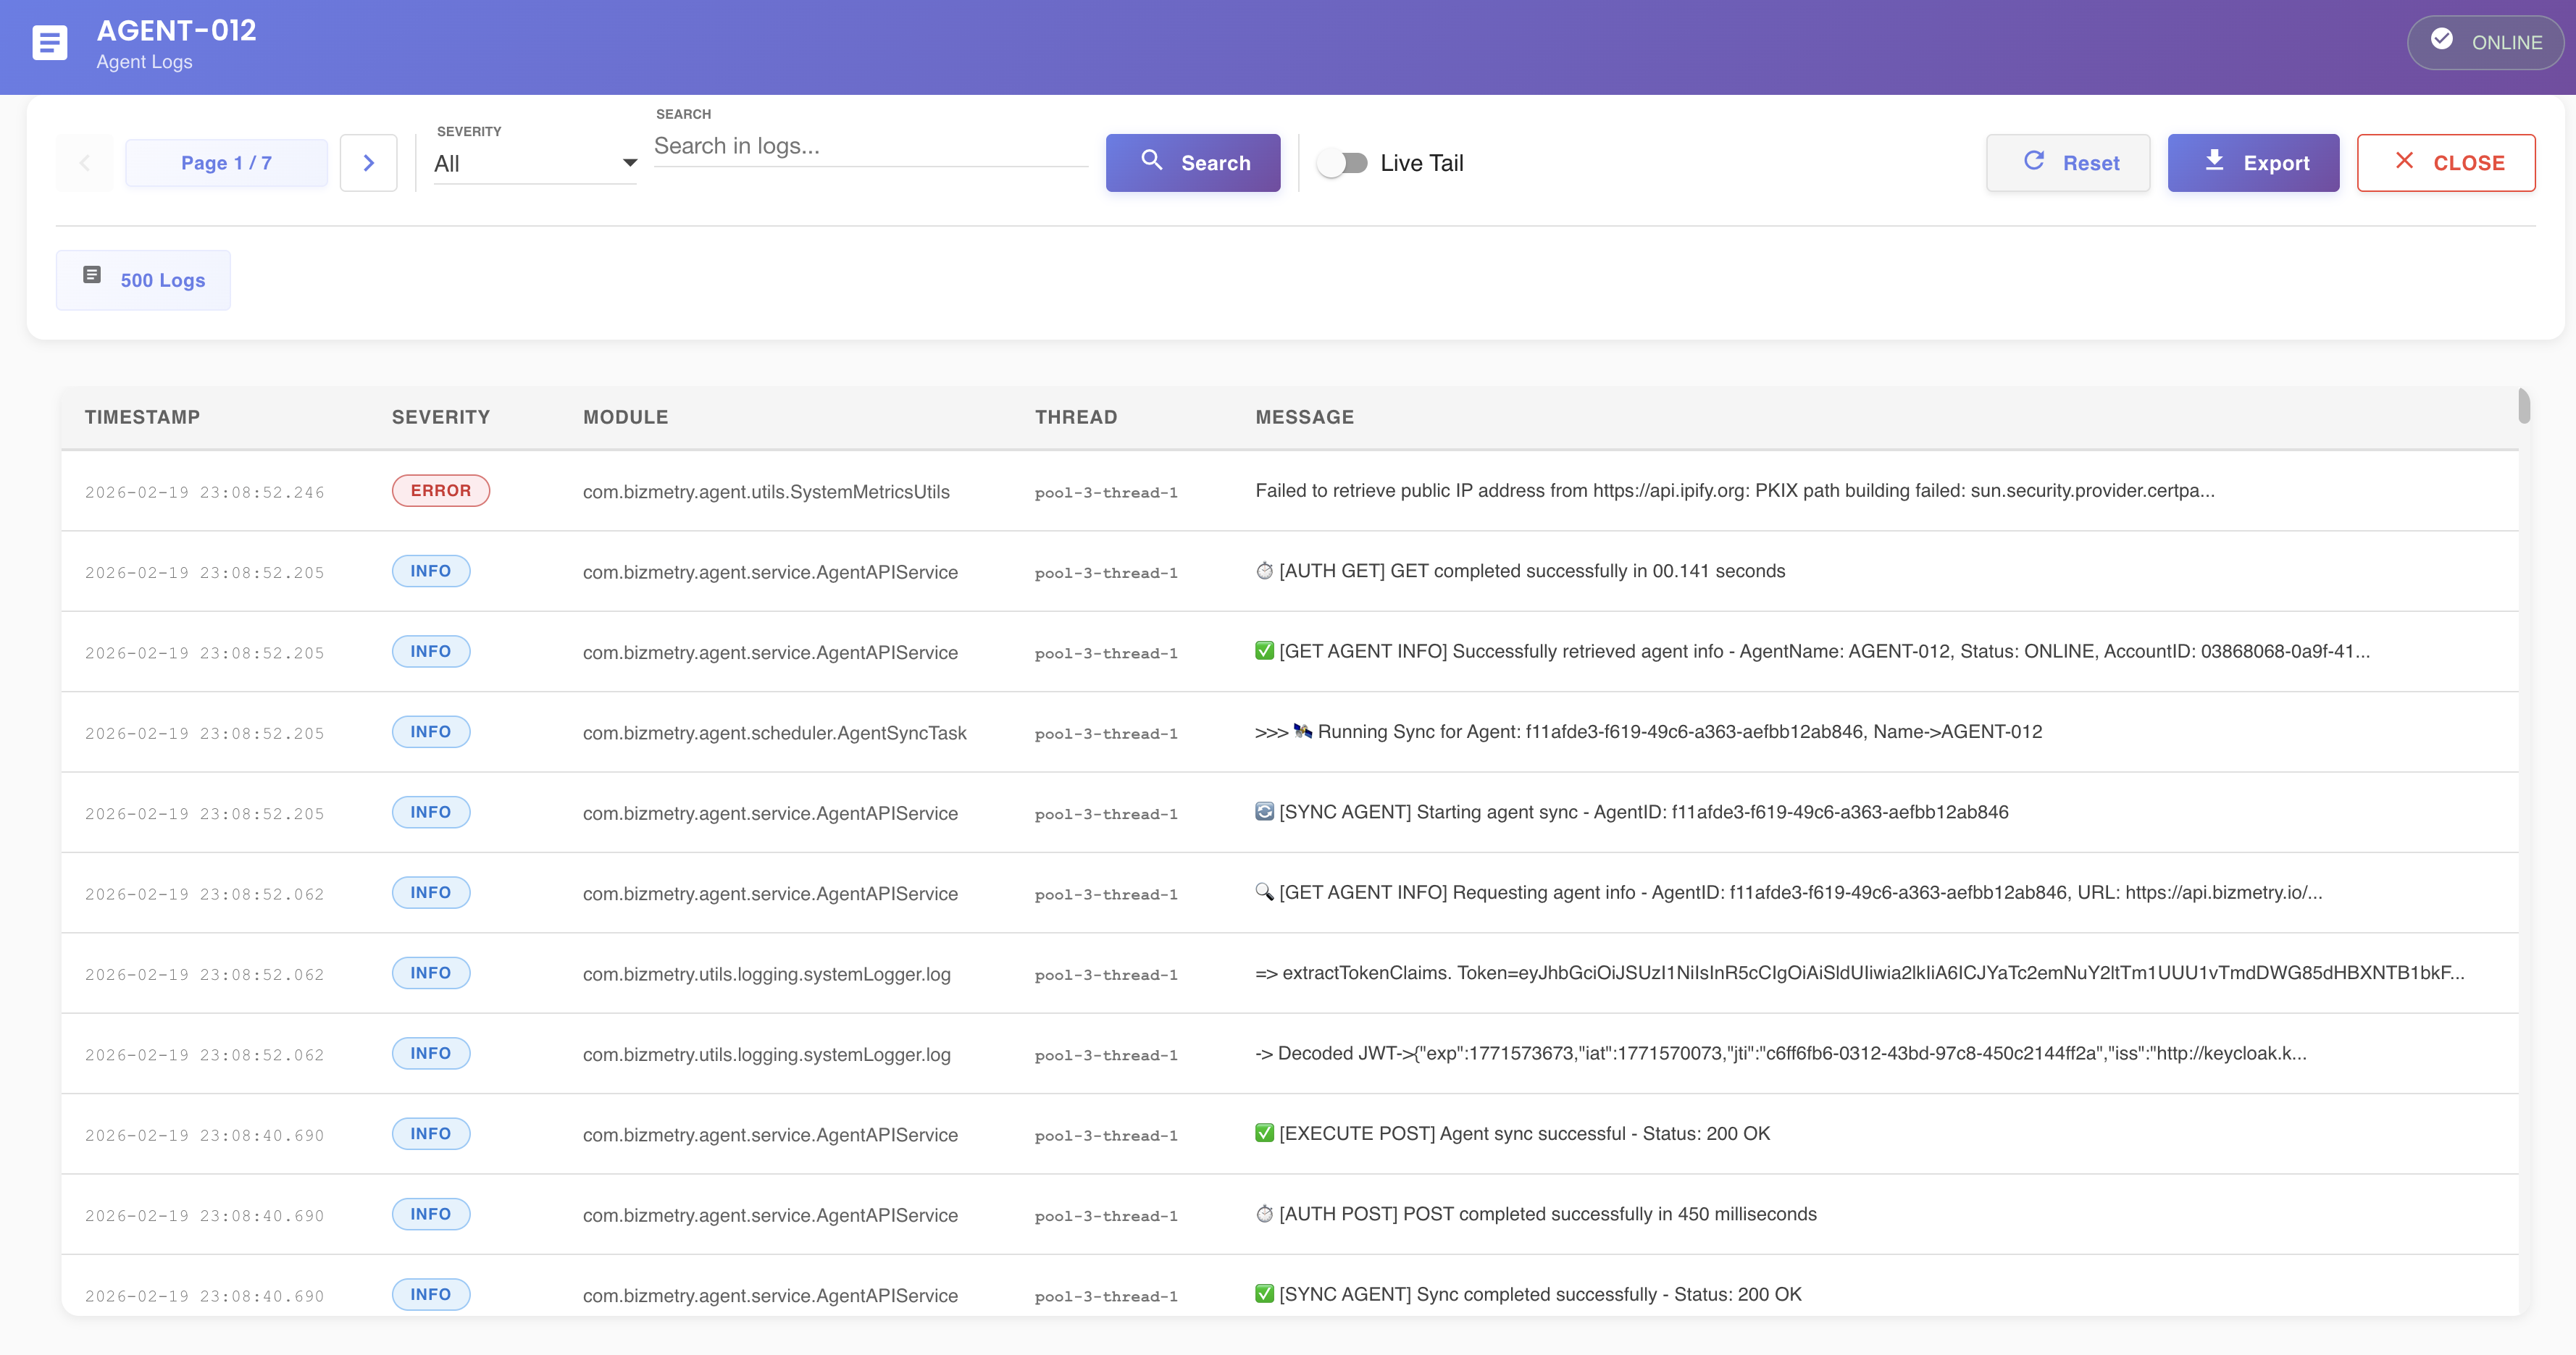Screen dimensions: 2576x1355
Task: Click INFO badge in the EXECUTE POST row
Action: click(x=431, y=1133)
